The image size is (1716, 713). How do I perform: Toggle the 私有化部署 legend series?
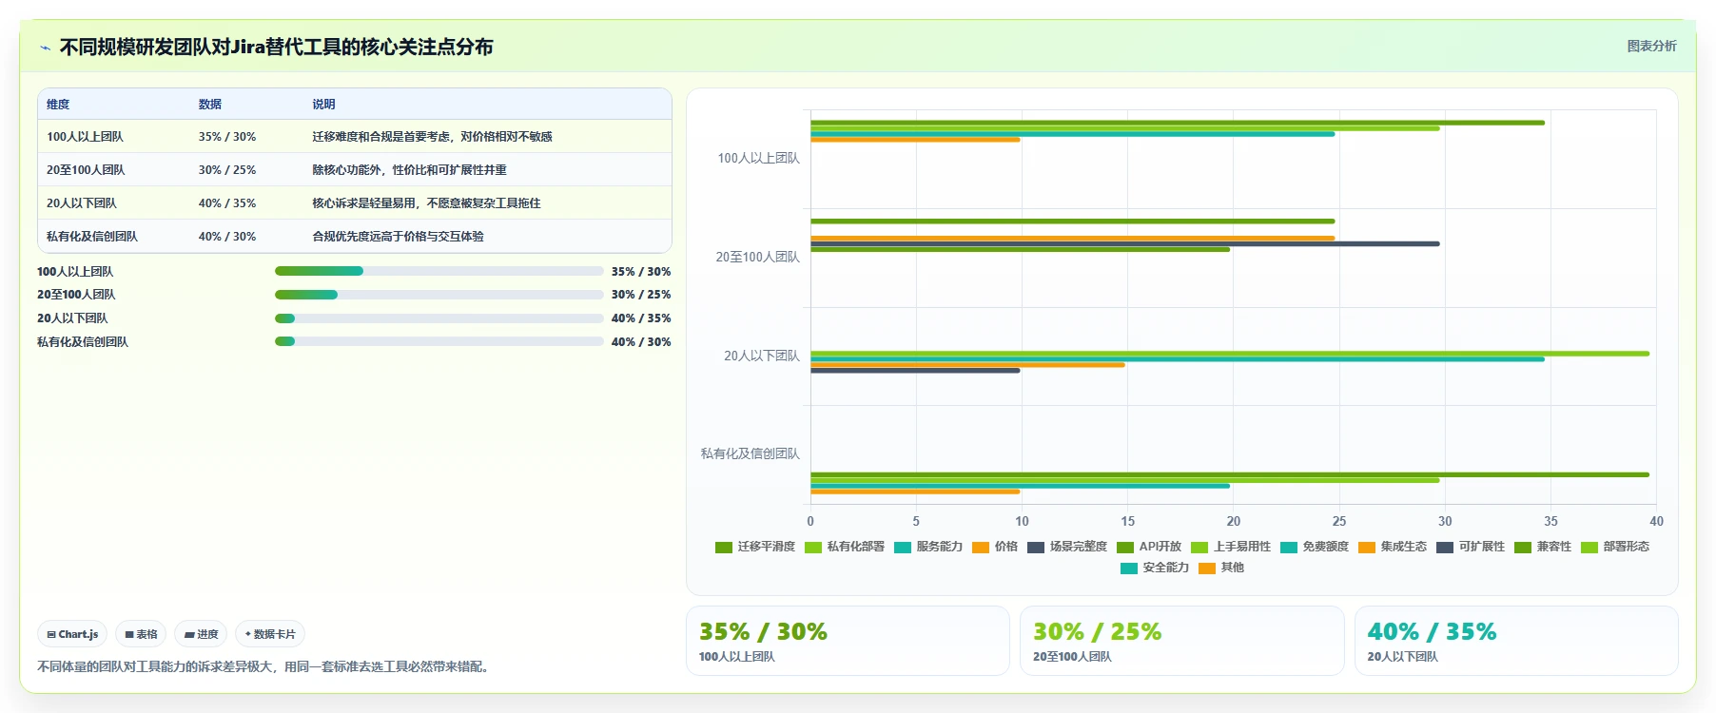[x=845, y=547]
